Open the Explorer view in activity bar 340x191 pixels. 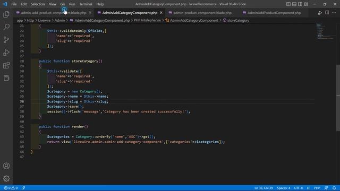click(6, 14)
